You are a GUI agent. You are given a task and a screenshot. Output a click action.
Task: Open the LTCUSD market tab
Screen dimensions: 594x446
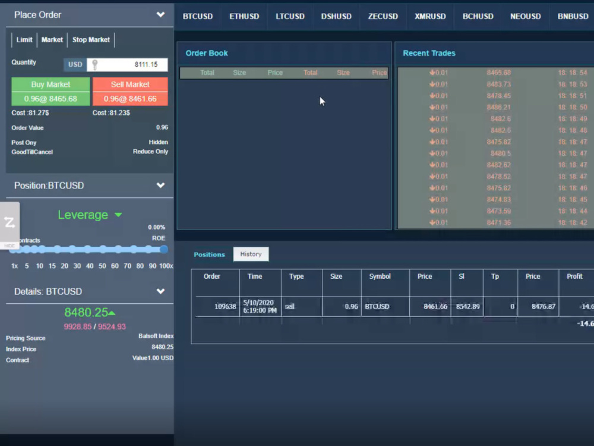[290, 16]
